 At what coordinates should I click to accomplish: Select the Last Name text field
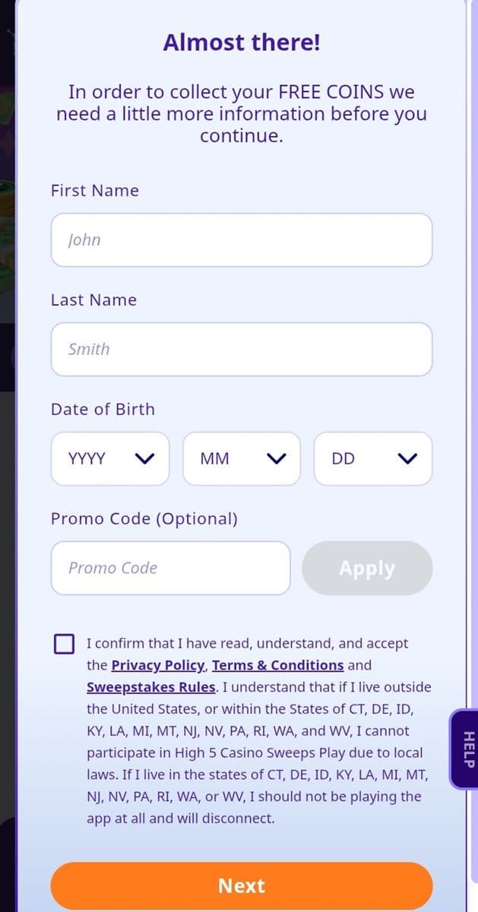[241, 349]
